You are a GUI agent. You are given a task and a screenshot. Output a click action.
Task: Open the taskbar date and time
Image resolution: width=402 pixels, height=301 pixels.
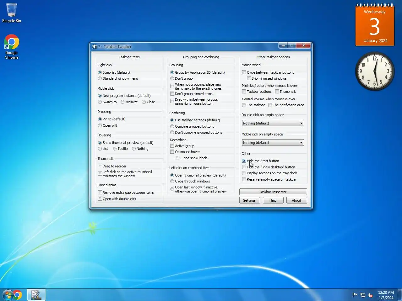click(x=386, y=295)
